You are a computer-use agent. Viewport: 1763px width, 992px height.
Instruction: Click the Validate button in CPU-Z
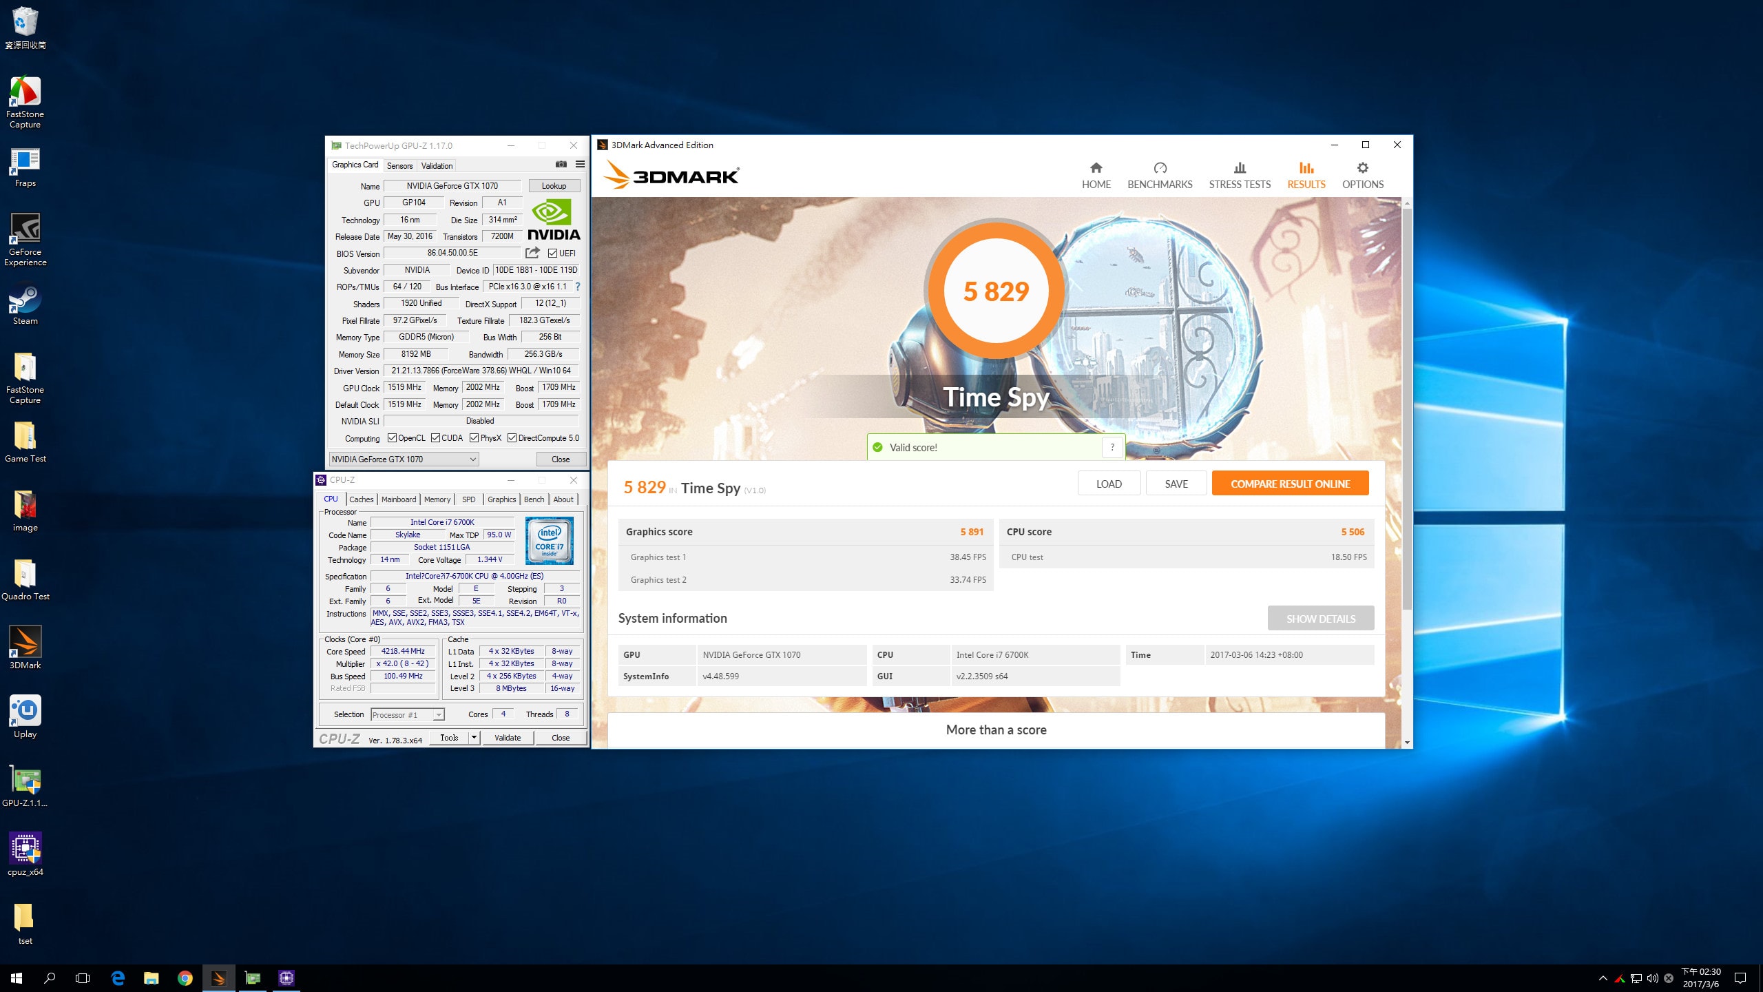(508, 738)
